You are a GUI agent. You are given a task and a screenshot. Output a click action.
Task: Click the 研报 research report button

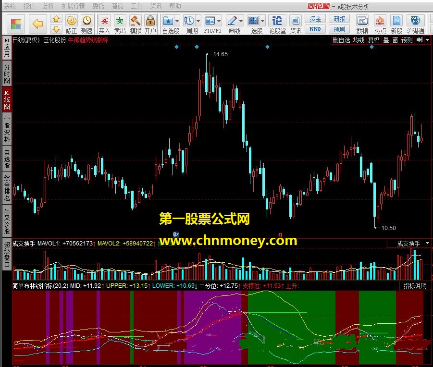(x=339, y=19)
